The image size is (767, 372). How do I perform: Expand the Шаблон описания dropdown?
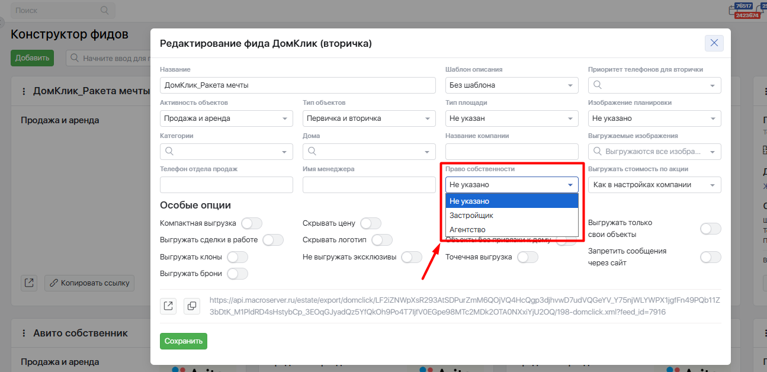point(512,85)
